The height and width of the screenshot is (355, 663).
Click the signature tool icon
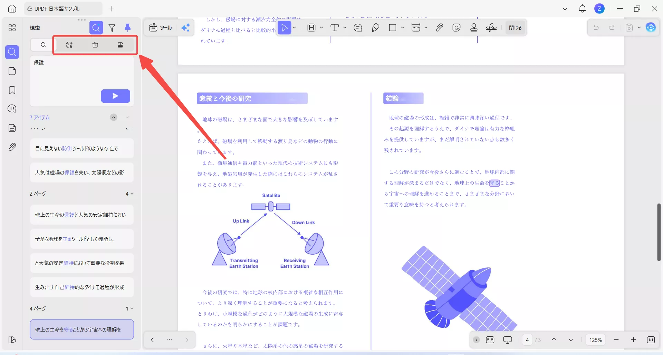pos(491,28)
